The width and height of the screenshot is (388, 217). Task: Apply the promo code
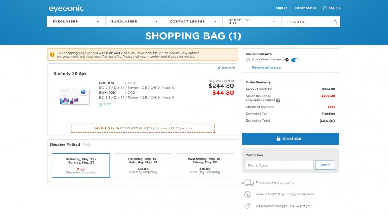[325, 165]
